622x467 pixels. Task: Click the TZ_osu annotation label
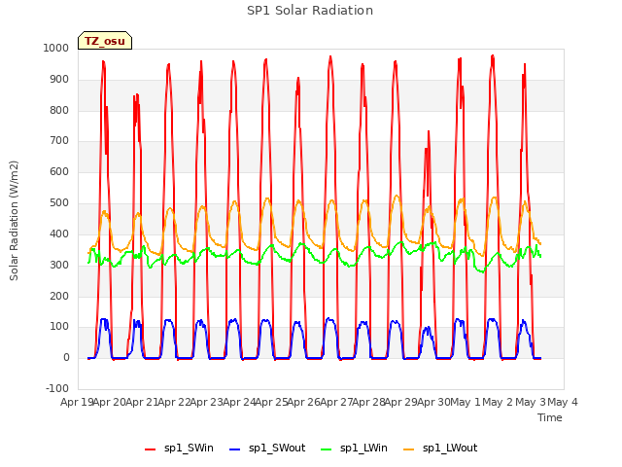tap(105, 41)
